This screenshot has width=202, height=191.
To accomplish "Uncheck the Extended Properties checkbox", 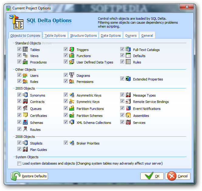I will point(122,79).
